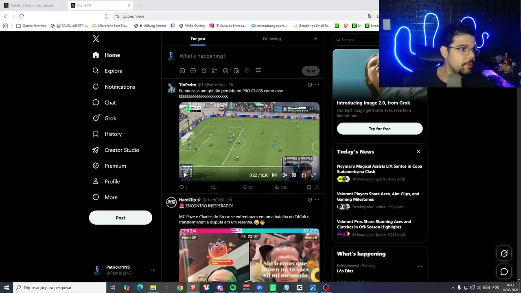Open more options for Léo Dias trend
This screenshot has width=521, height=293.
(x=420, y=266)
